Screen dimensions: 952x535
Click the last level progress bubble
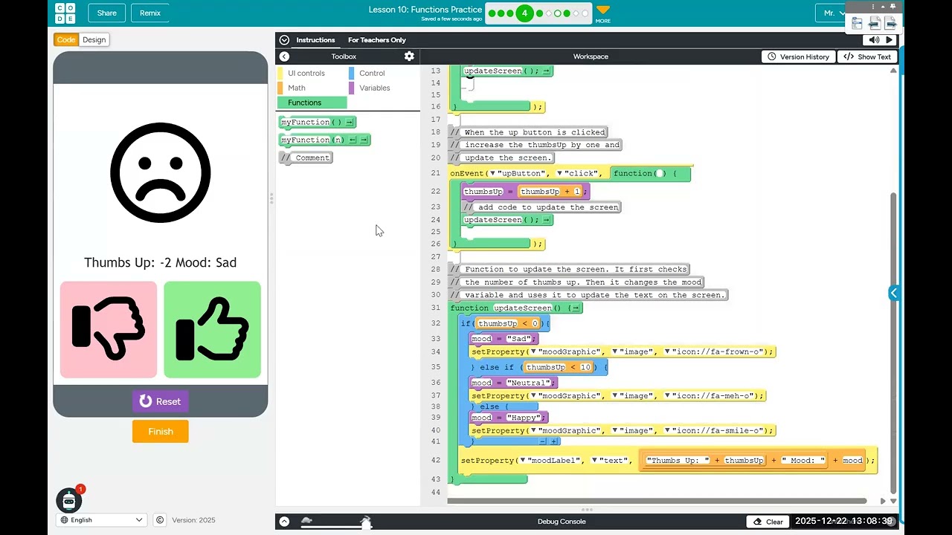(x=585, y=13)
